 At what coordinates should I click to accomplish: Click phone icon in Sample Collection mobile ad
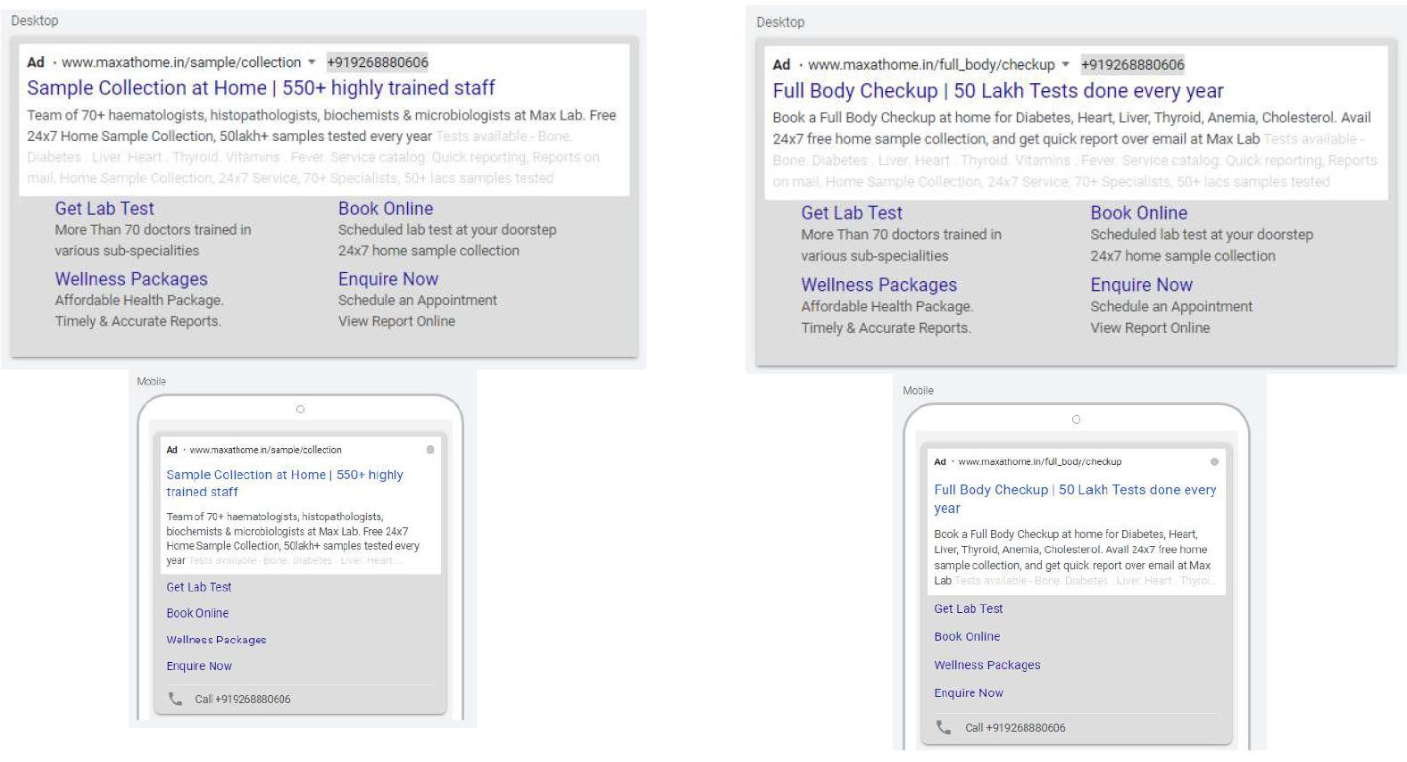click(x=175, y=699)
